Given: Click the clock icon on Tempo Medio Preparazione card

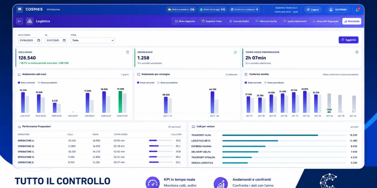Looking at the screenshot, I should pos(357,52).
